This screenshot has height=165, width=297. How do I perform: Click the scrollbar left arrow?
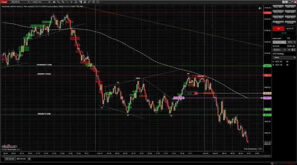point(2,156)
